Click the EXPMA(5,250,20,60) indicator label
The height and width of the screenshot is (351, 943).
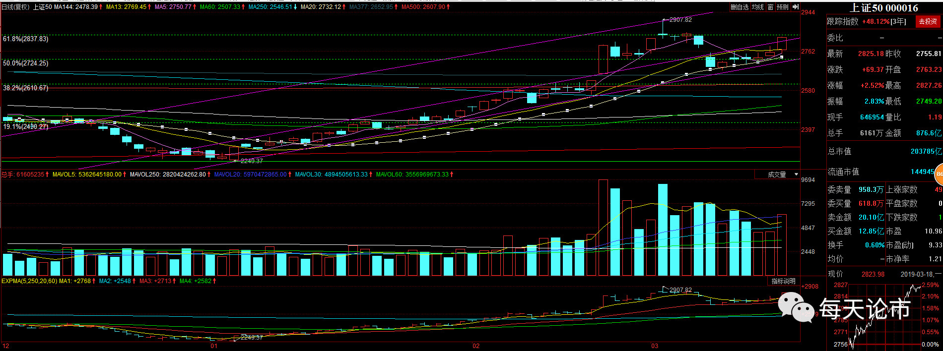coord(29,281)
